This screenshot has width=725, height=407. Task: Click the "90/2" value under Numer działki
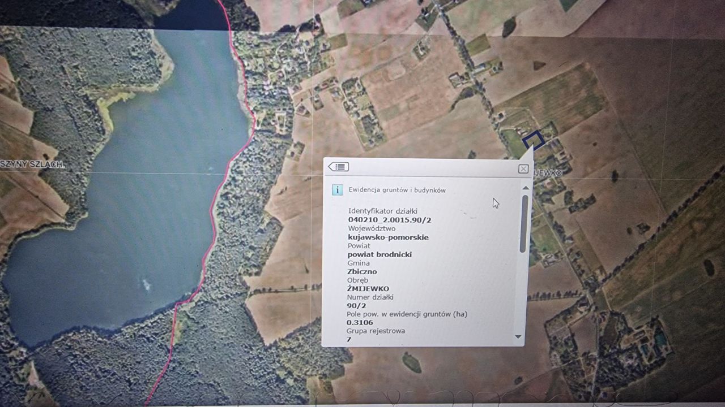click(x=356, y=306)
